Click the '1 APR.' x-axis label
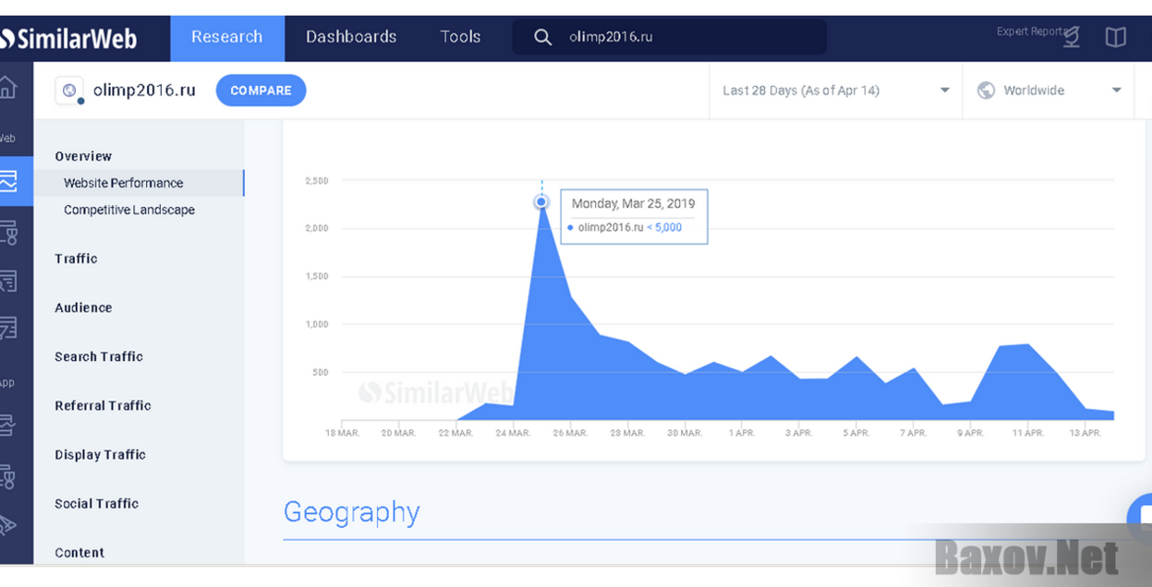The height and width of the screenshot is (587, 1152). tap(742, 433)
